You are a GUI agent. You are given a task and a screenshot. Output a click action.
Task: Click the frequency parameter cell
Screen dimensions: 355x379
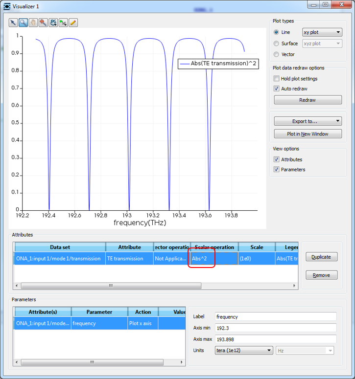click(99, 323)
